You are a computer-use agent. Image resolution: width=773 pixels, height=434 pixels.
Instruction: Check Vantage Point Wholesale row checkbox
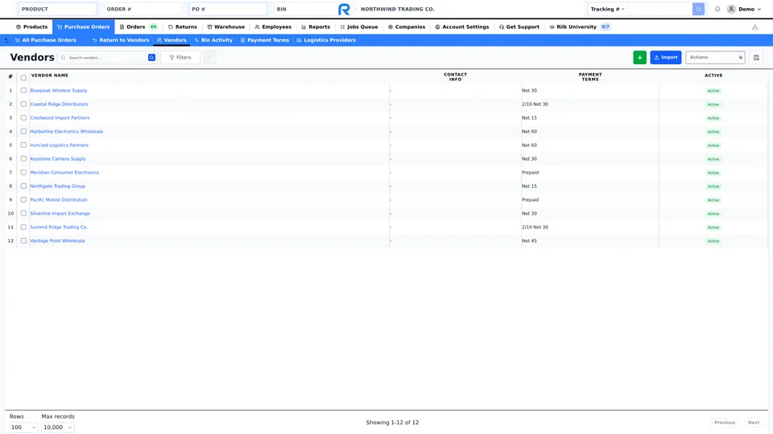point(23,240)
